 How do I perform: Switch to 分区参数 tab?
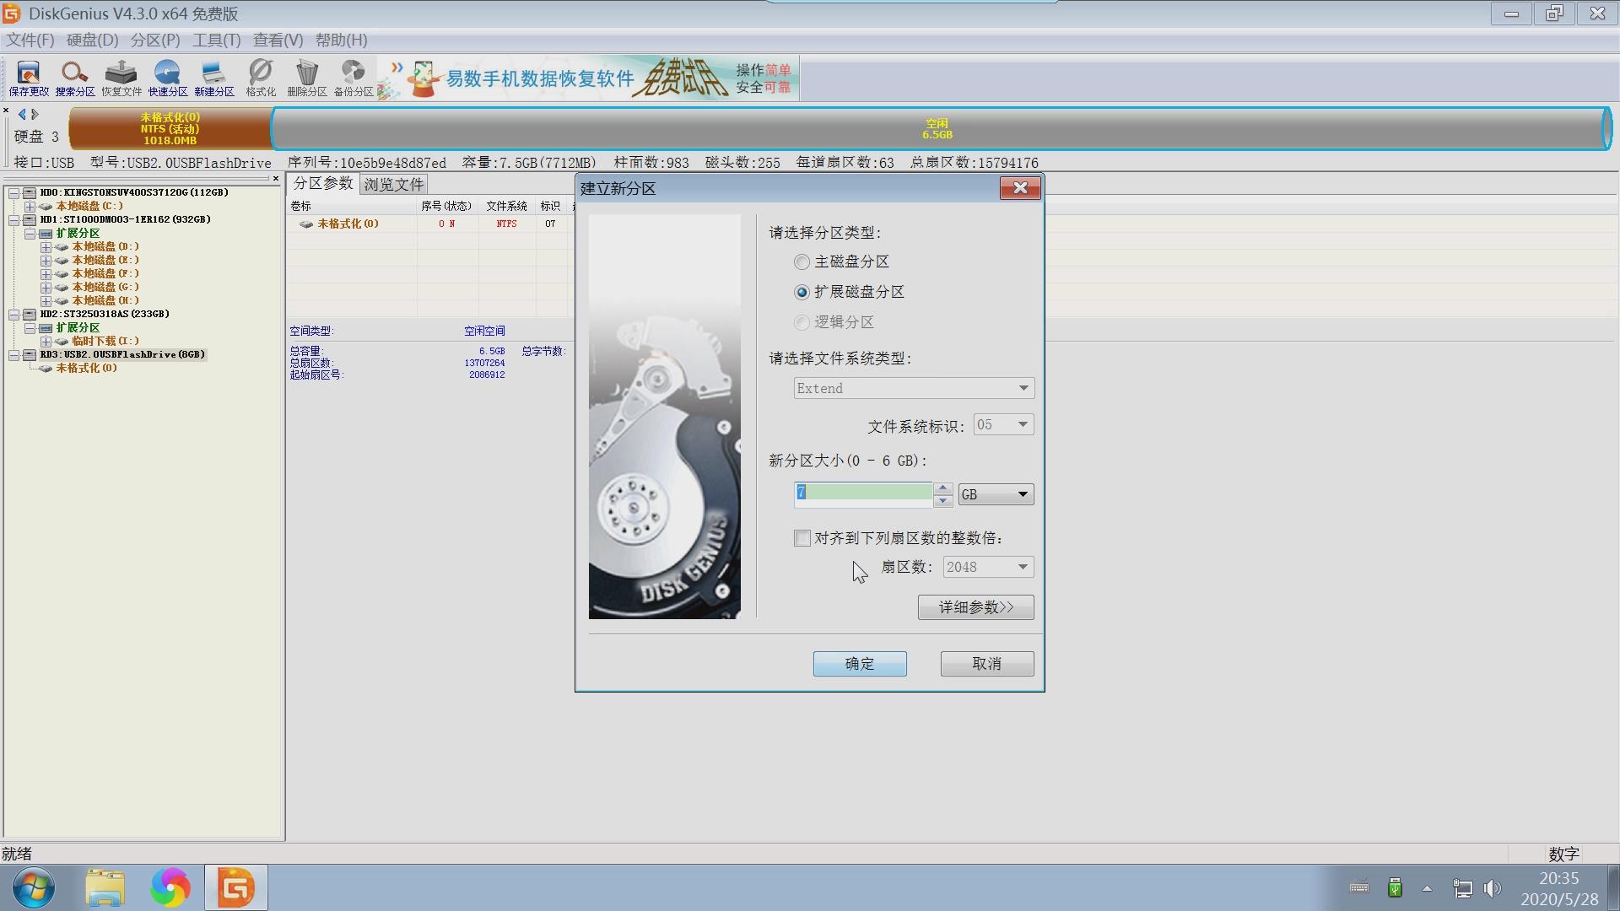(323, 184)
